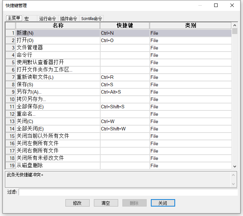Click conflict box scroll down arrow

(234, 184)
